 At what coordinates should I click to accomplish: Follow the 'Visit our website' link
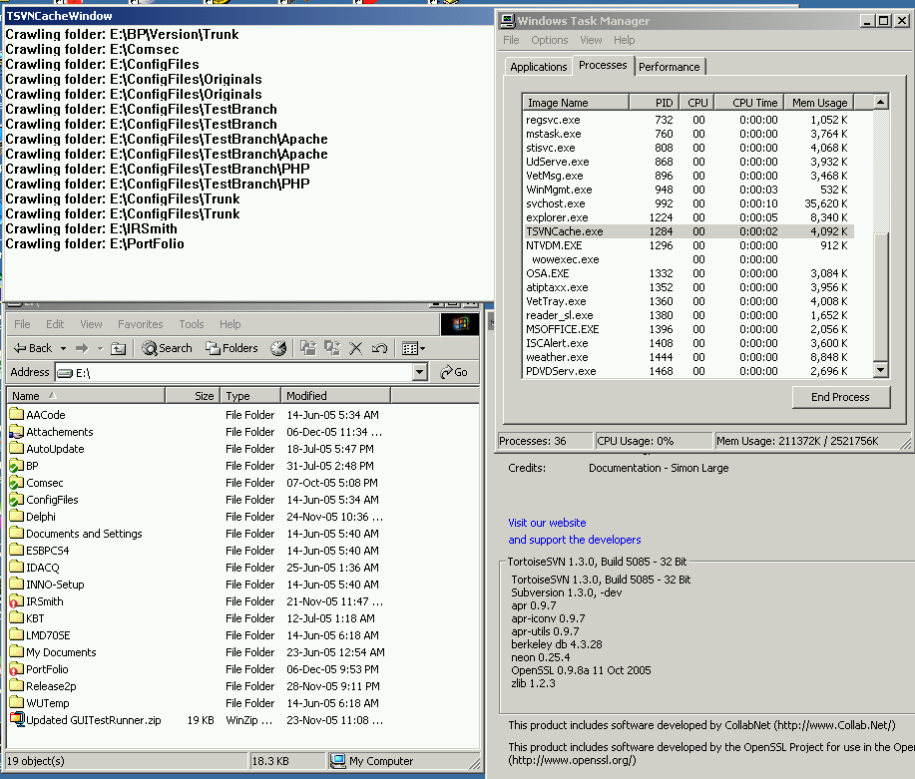pos(547,523)
